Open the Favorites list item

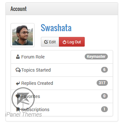(x=62, y=96)
